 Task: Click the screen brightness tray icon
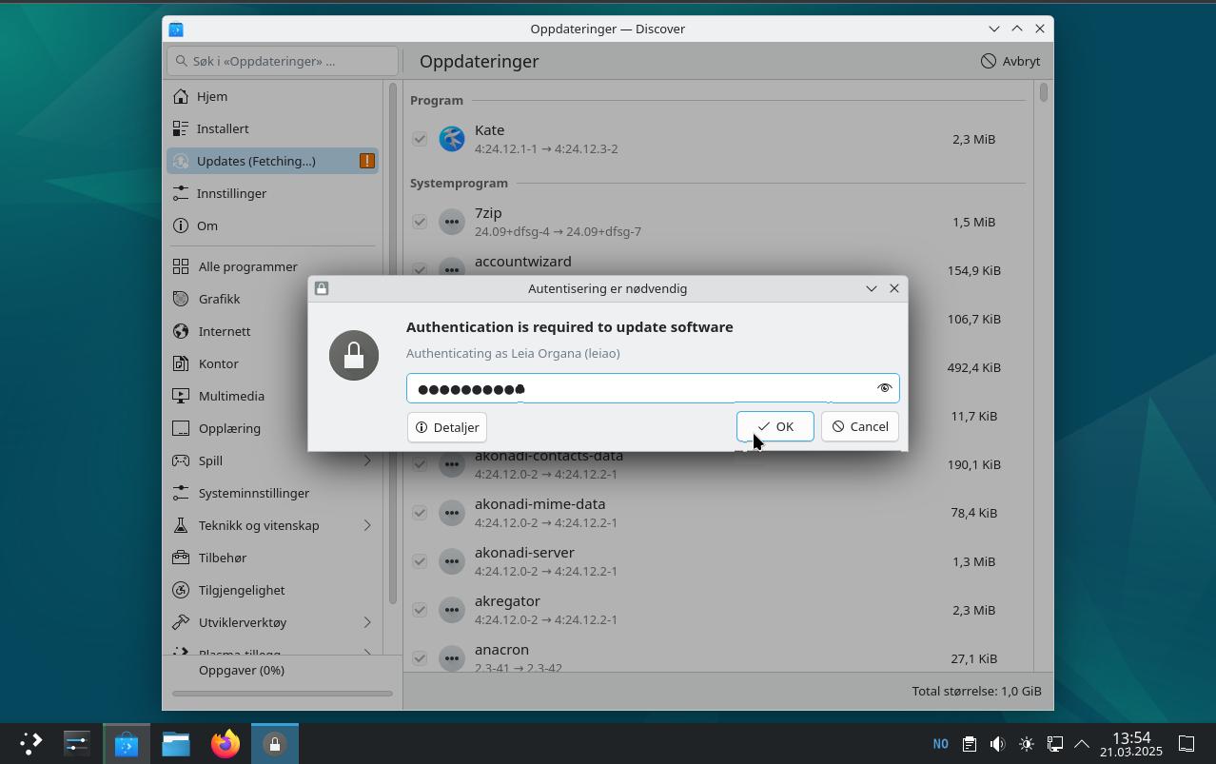pyautogui.click(x=1026, y=744)
